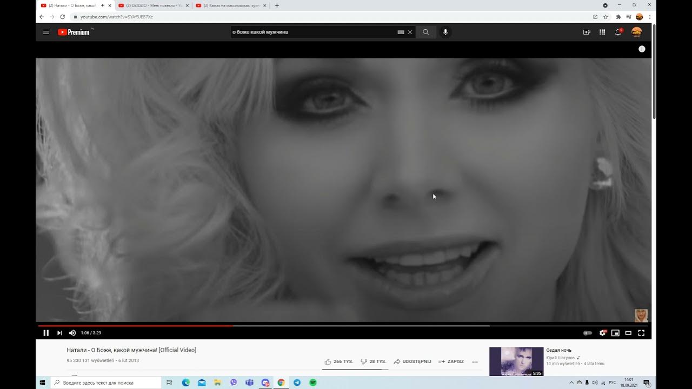Open Chrome extensions puzzle icon
The width and height of the screenshot is (692, 389).
[x=618, y=17]
